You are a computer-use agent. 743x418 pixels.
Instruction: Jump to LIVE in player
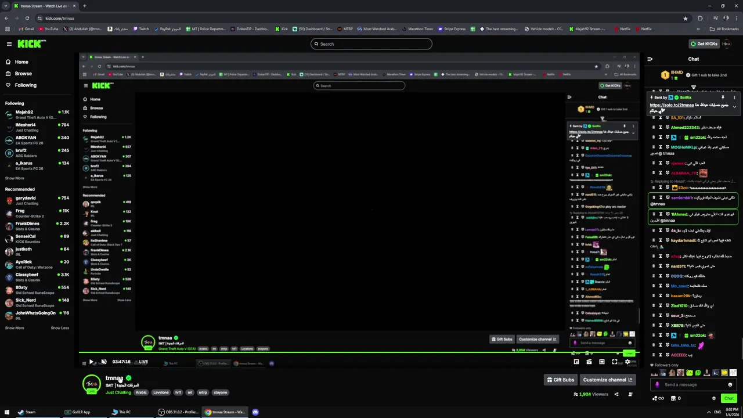point(143,362)
